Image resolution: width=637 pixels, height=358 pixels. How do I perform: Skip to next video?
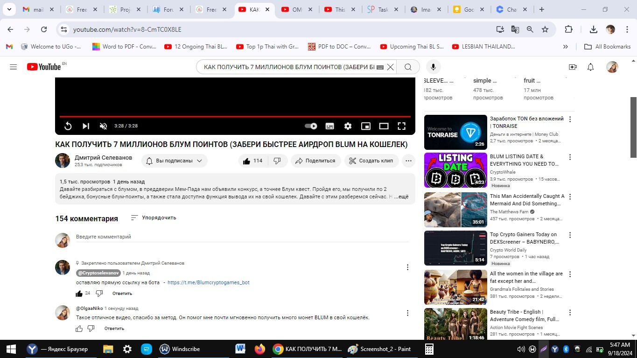86,126
